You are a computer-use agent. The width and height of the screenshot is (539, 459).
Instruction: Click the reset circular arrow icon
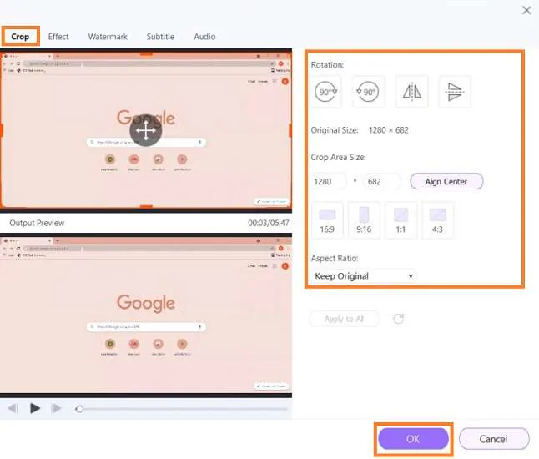pyautogui.click(x=398, y=319)
